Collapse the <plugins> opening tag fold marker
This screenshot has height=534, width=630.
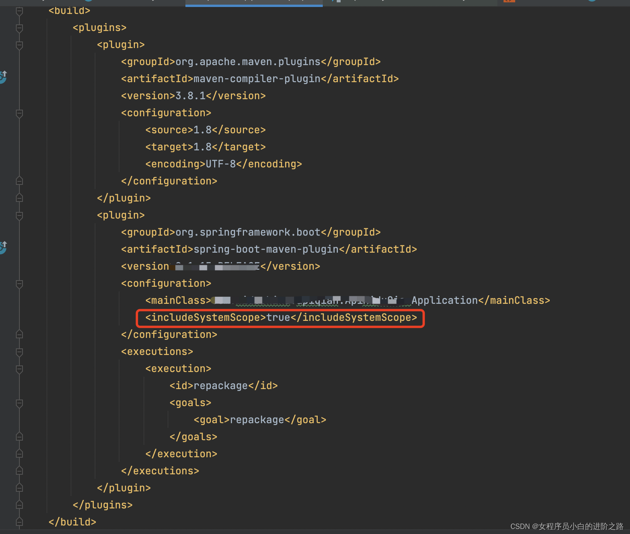point(19,28)
